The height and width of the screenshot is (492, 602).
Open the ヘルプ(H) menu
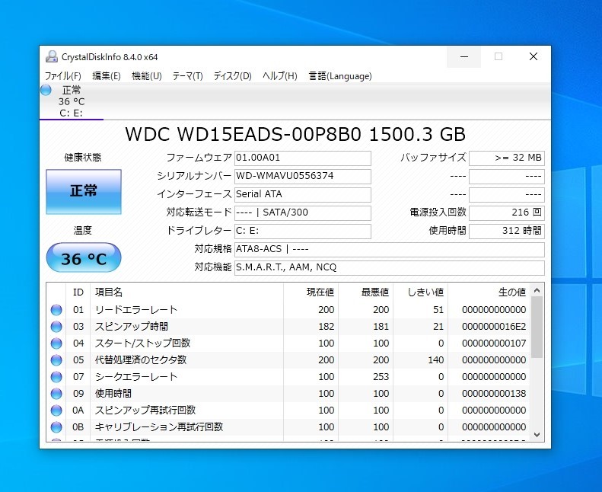280,76
